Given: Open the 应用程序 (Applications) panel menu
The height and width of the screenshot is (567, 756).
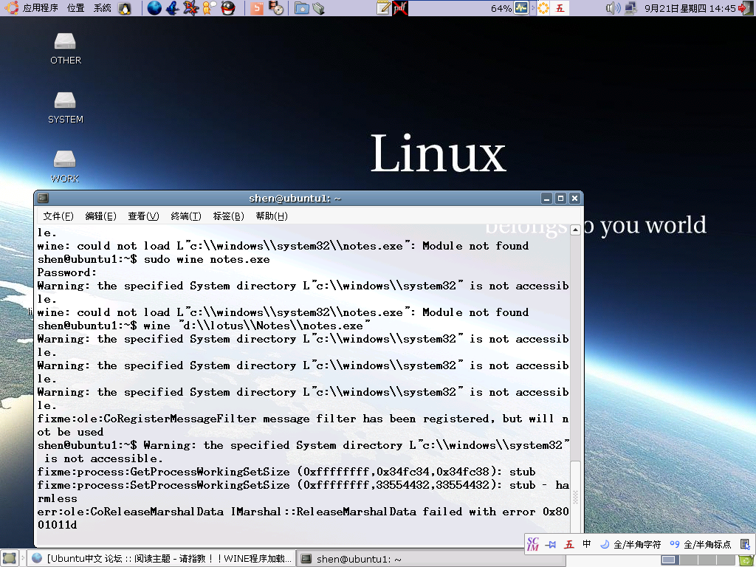Looking at the screenshot, I should [x=41, y=7].
